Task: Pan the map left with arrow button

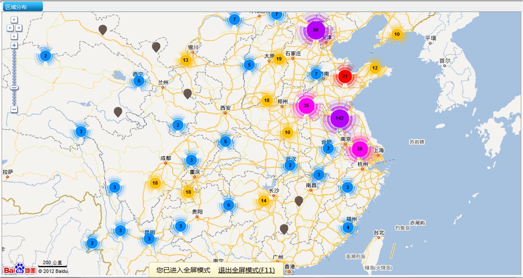Action: pos(10,28)
